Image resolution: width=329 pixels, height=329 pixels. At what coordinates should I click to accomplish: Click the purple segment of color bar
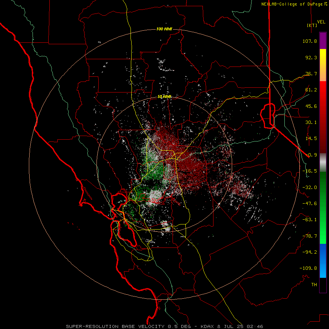click(x=323, y=41)
